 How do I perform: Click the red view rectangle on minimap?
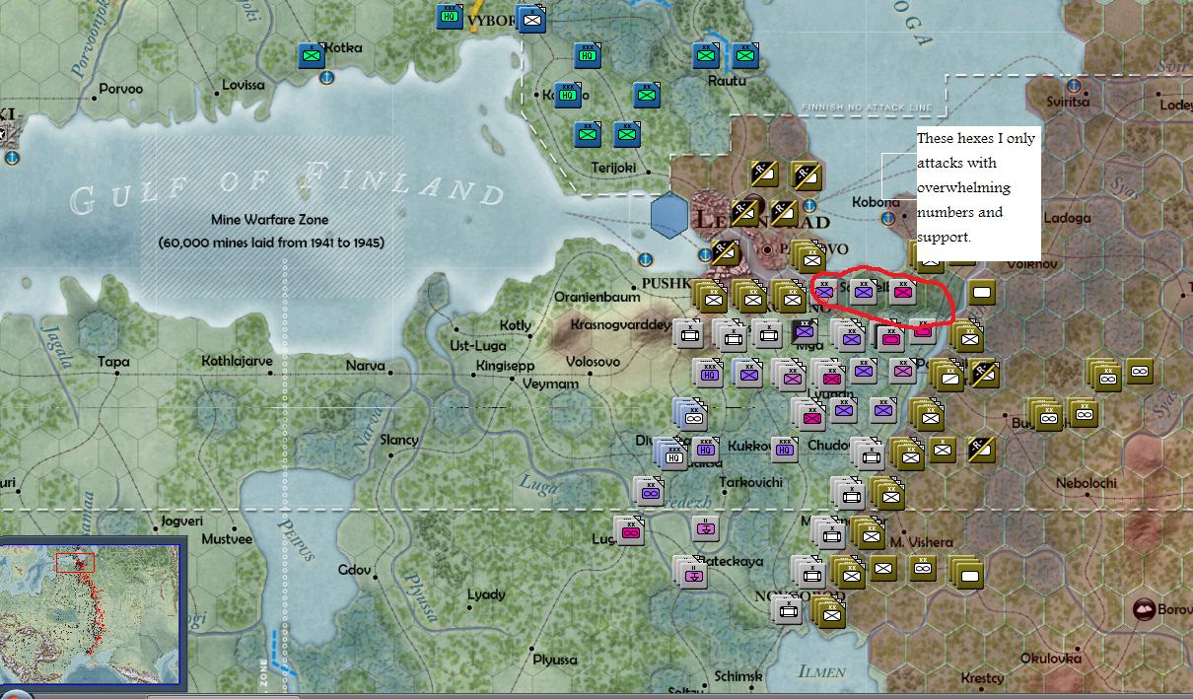click(75, 563)
